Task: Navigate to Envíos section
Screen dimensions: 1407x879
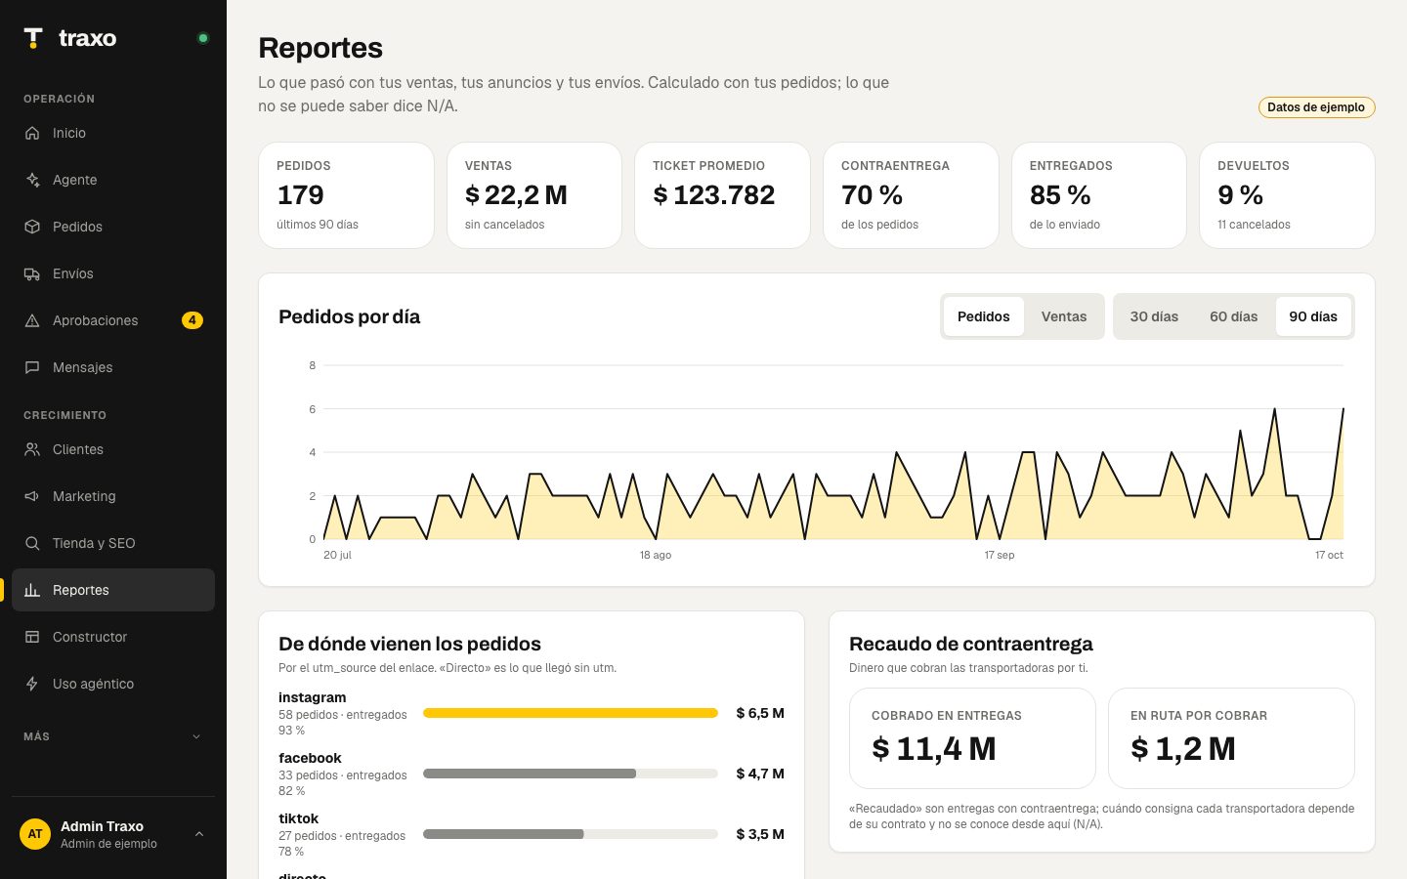Action: [x=113, y=273]
